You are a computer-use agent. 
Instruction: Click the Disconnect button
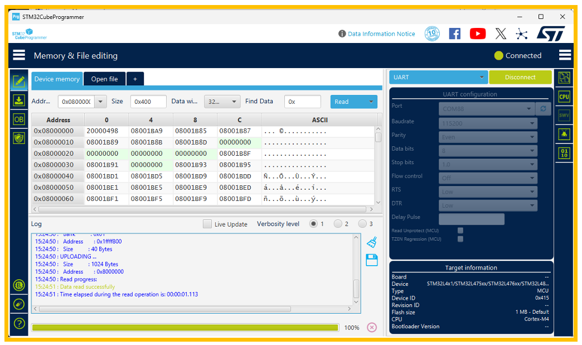(520, 78)
